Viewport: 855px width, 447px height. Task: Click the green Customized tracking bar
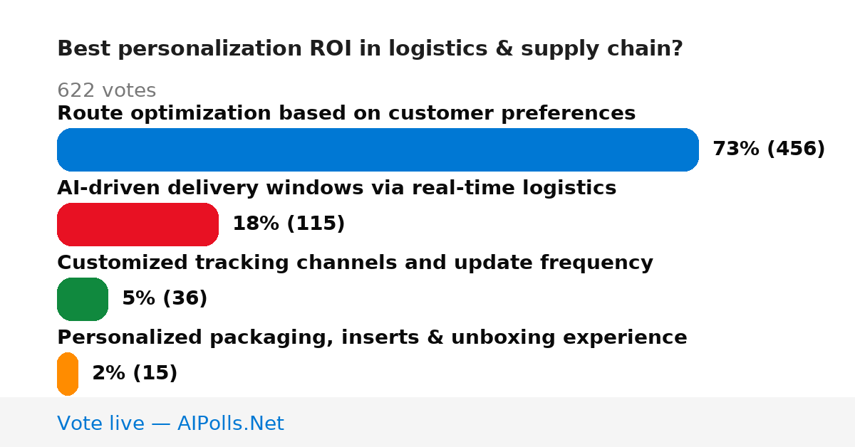[83, 299]
